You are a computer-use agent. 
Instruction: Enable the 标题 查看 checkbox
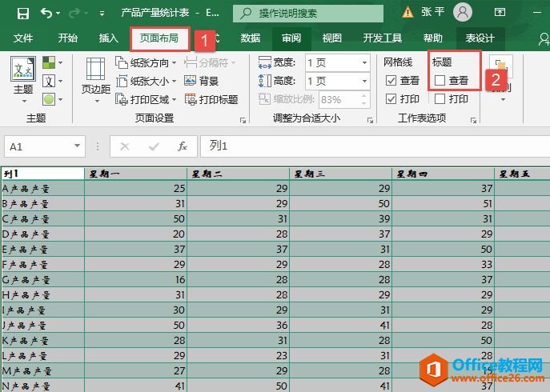440,80
